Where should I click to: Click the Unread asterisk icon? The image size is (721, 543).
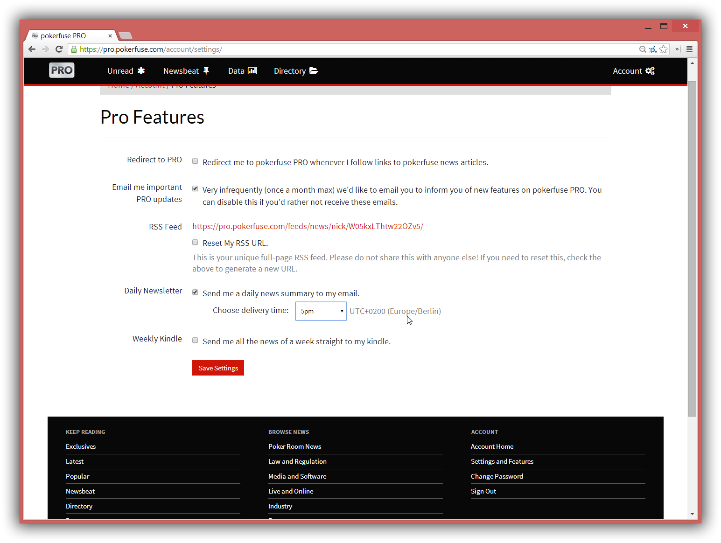141,71
